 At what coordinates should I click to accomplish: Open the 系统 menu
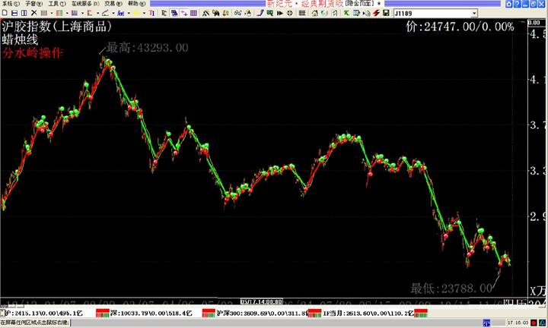tap(10, 4)
